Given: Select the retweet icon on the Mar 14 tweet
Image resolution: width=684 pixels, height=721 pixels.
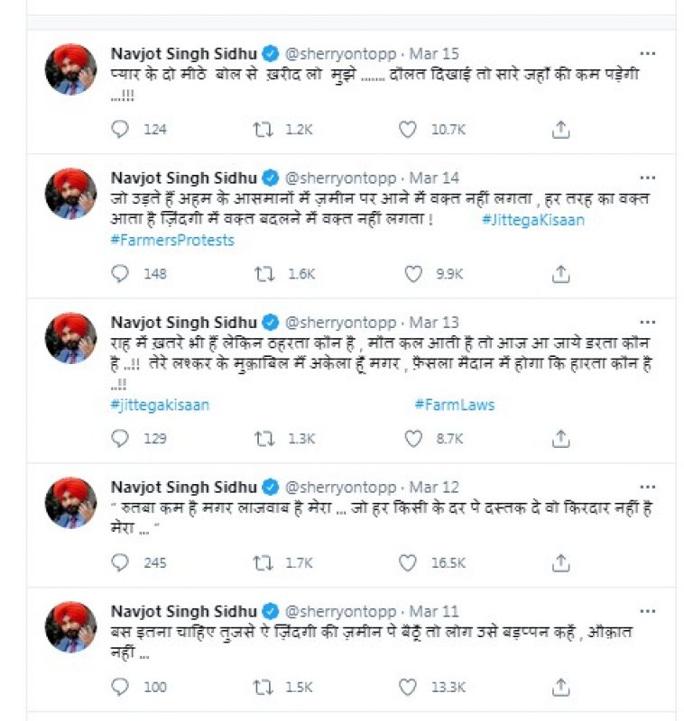Looking at the screenshot, I should tap(262, 270).
